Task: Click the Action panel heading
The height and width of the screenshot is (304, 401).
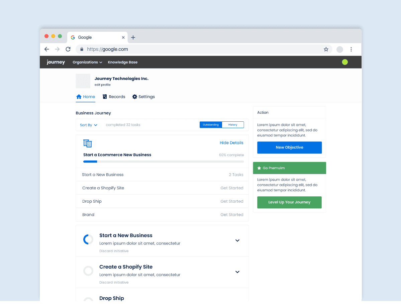Action: [263, 113]
